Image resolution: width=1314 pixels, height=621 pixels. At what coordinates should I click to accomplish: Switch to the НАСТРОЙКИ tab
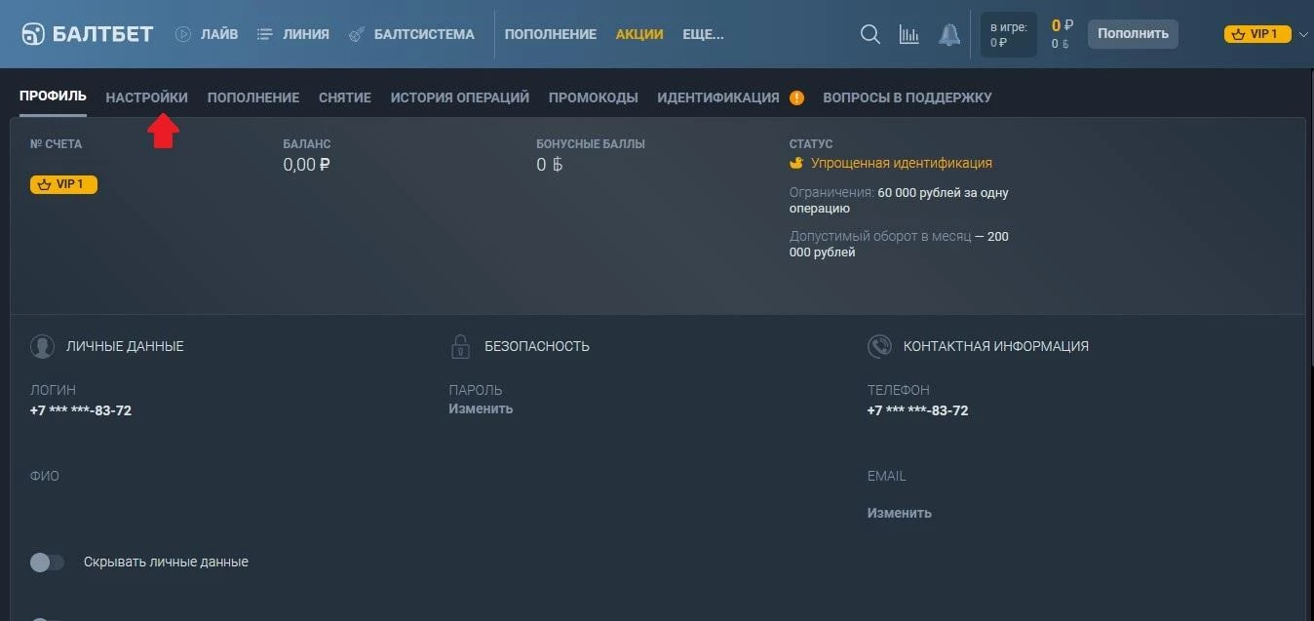pyautogui.click(x=147, y=97)
